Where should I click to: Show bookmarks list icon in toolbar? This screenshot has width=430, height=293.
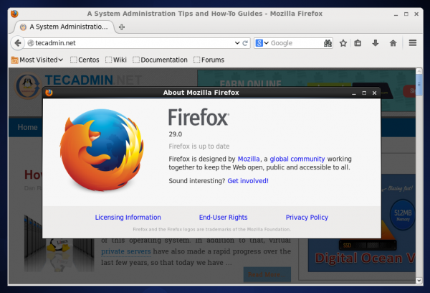[x=358, y=43]
